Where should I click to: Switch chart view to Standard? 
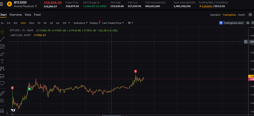click(215, 15)
